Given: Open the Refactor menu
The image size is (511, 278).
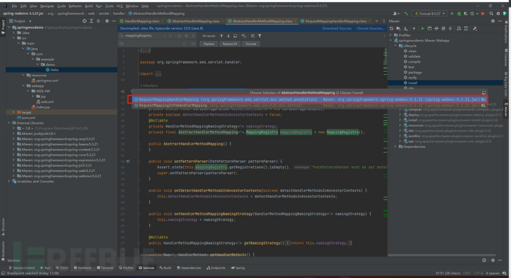Looking at the screenshot, I should 75,6.
